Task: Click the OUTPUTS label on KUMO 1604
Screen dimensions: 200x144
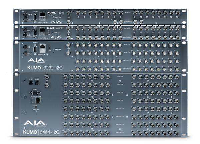Action: (128, 22)
